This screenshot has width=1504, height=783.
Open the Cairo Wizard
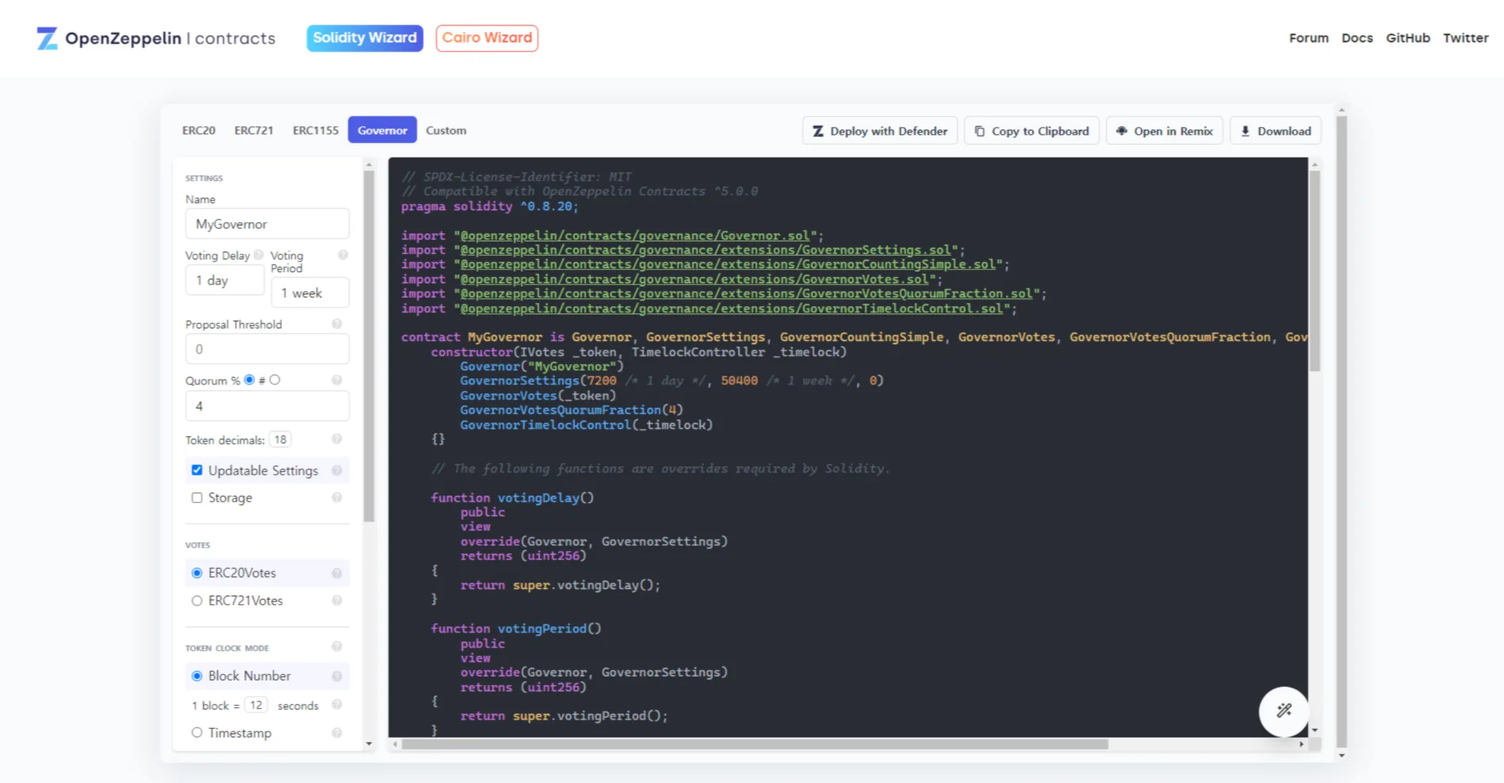(x=487, y=38)
